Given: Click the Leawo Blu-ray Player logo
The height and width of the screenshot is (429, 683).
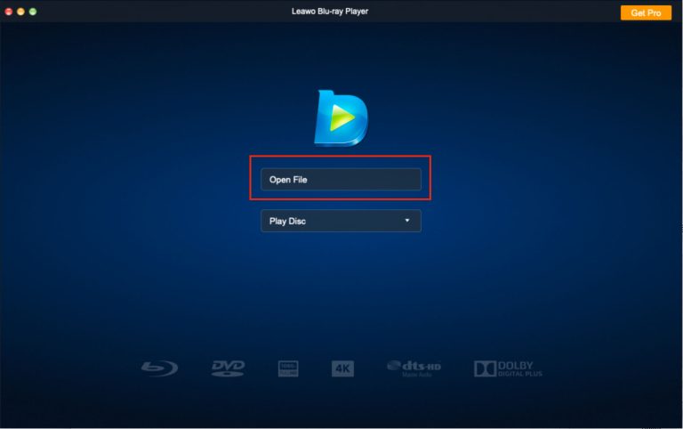Looking at the screenshot, I should coord(341,117).
